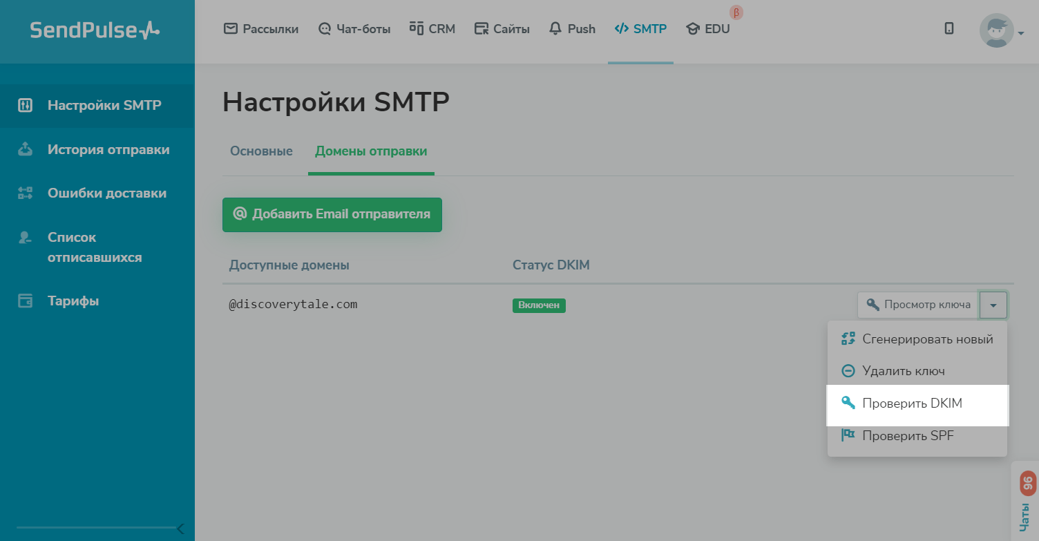Click the unsubscribed user icon
The image size is (1039, 541).
pyautogui.click(x=25, y=237)
